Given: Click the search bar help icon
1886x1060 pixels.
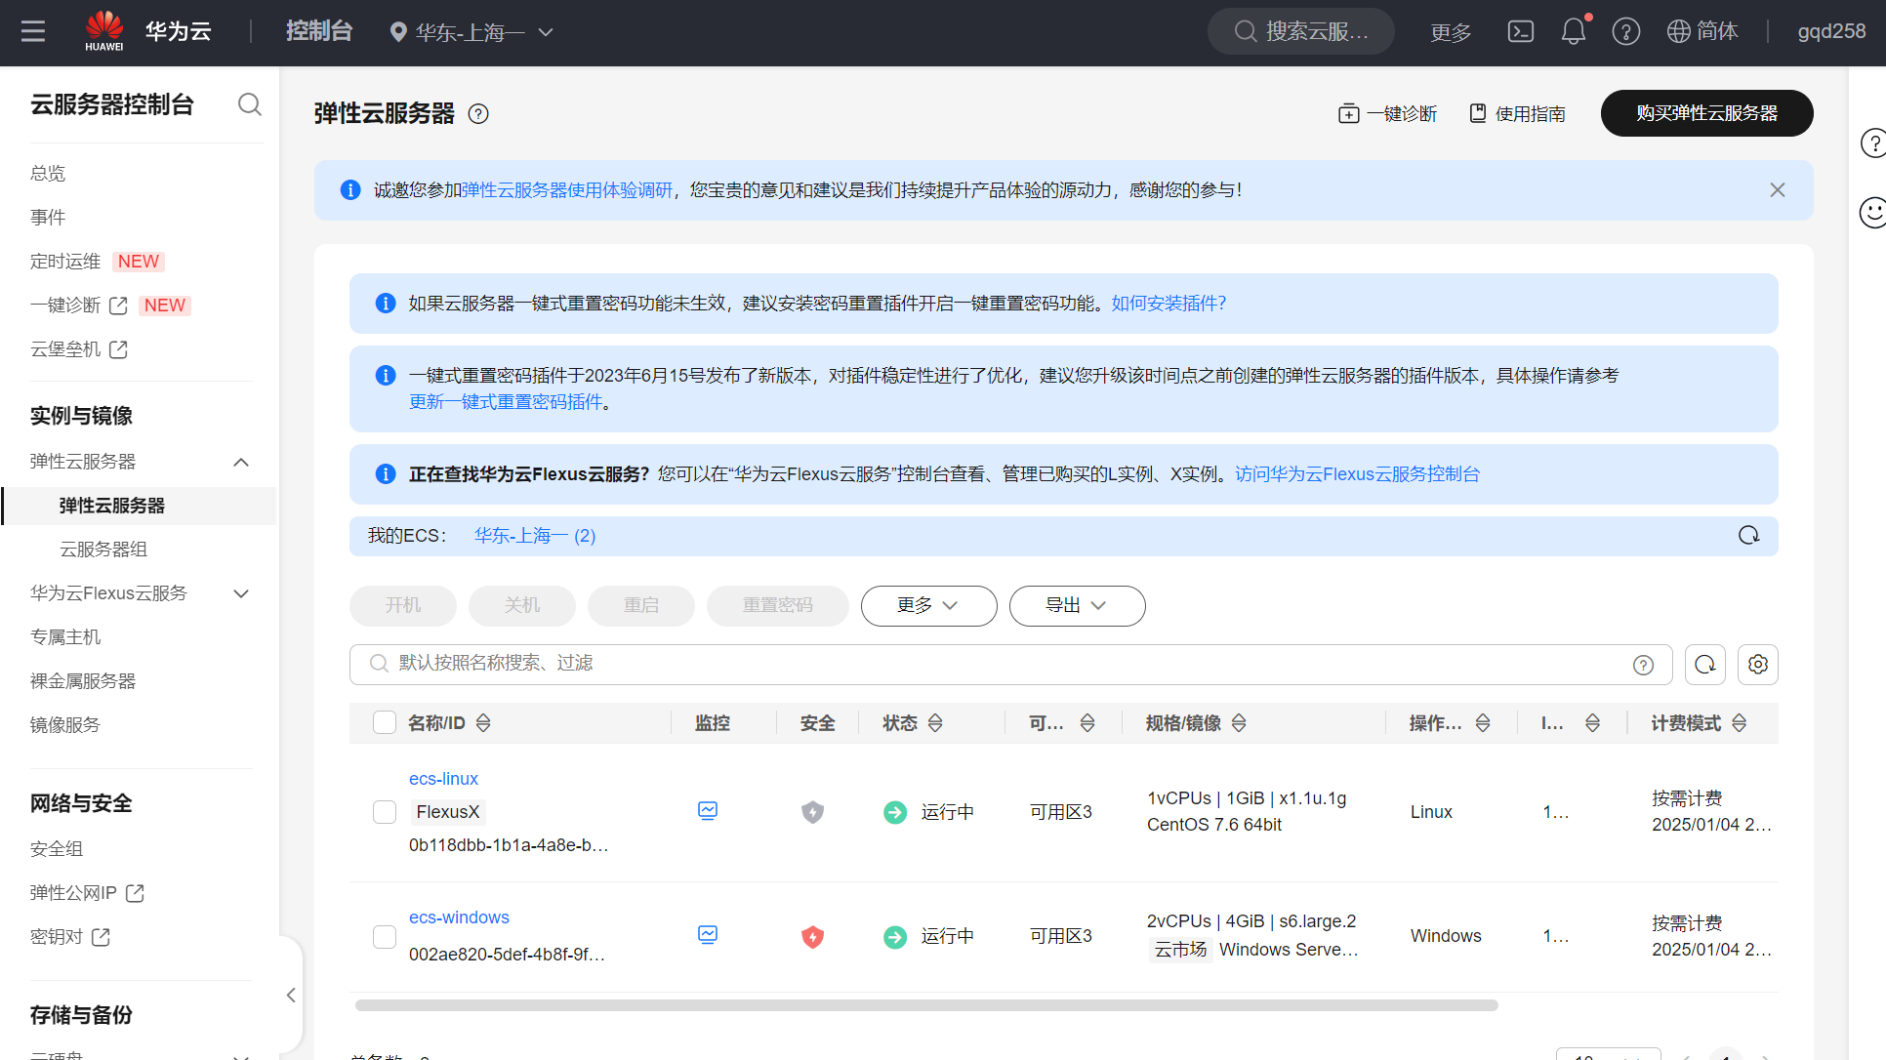Looking at the screenshot, I should (x=1644, y=665).
